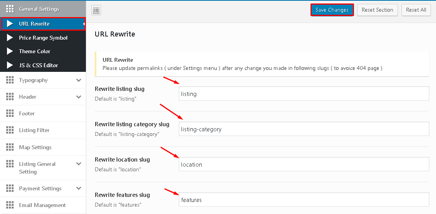
Task: Click the Reset Section button
Action: tap(377, 10)
